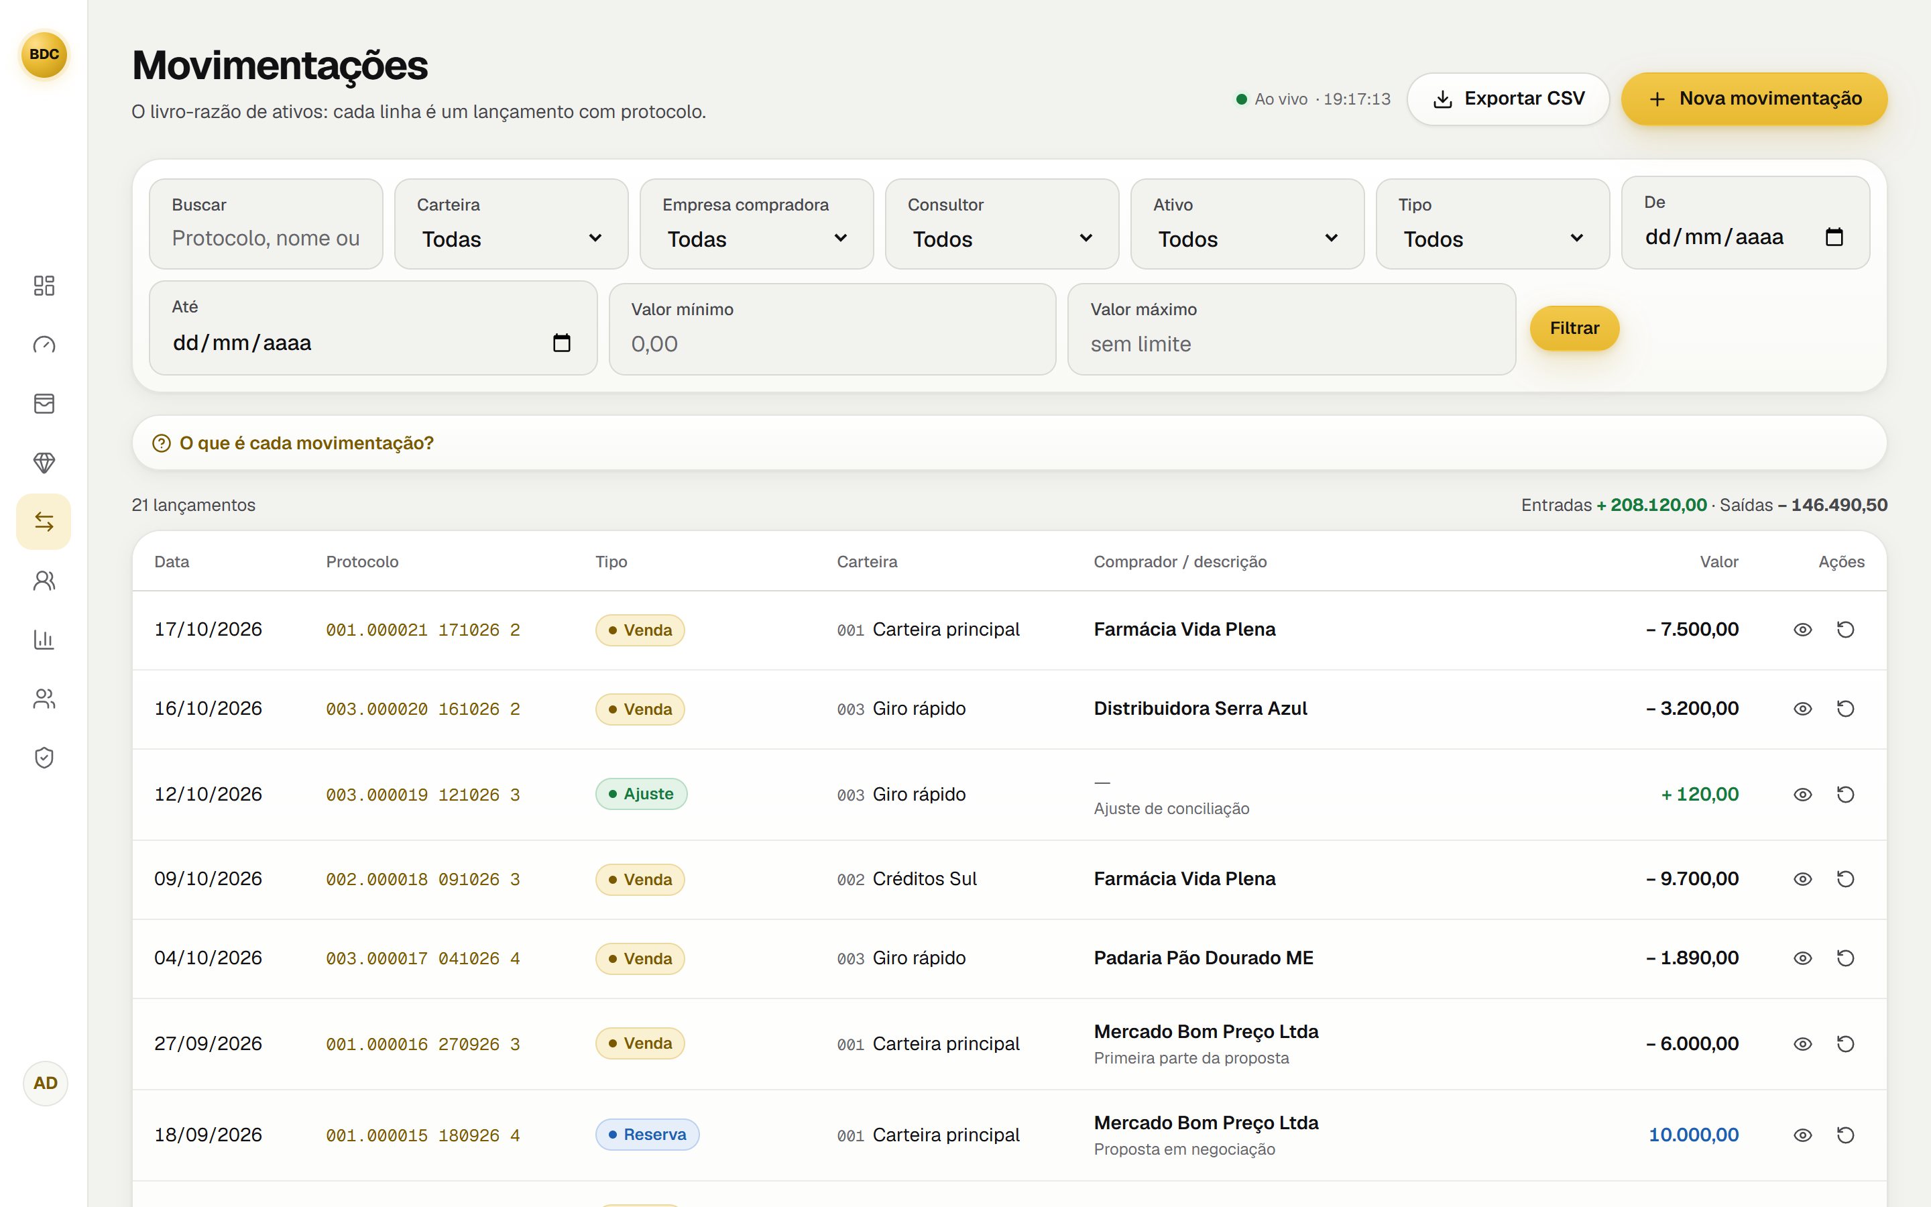Focus the Valor mínimo field
Screen dimensions: 1931x1207
click(x=832, y=329)
